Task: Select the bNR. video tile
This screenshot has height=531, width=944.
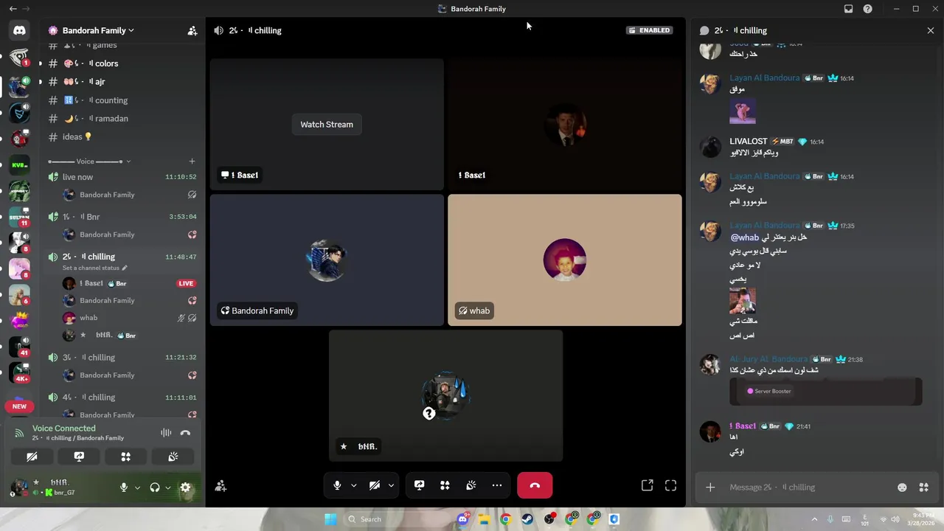Action: (x=445, y=396)
